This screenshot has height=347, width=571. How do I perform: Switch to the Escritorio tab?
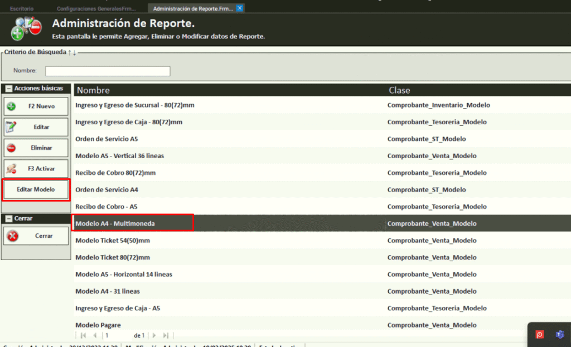tap(22, 9)
